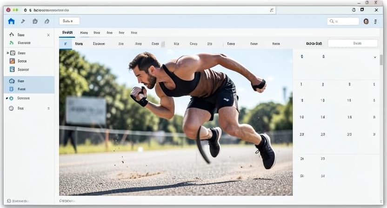This screenshot has height=208, width=387.
Task: Click the pentagon-shaped icon after the pencil
Action: tap(35, 21)
